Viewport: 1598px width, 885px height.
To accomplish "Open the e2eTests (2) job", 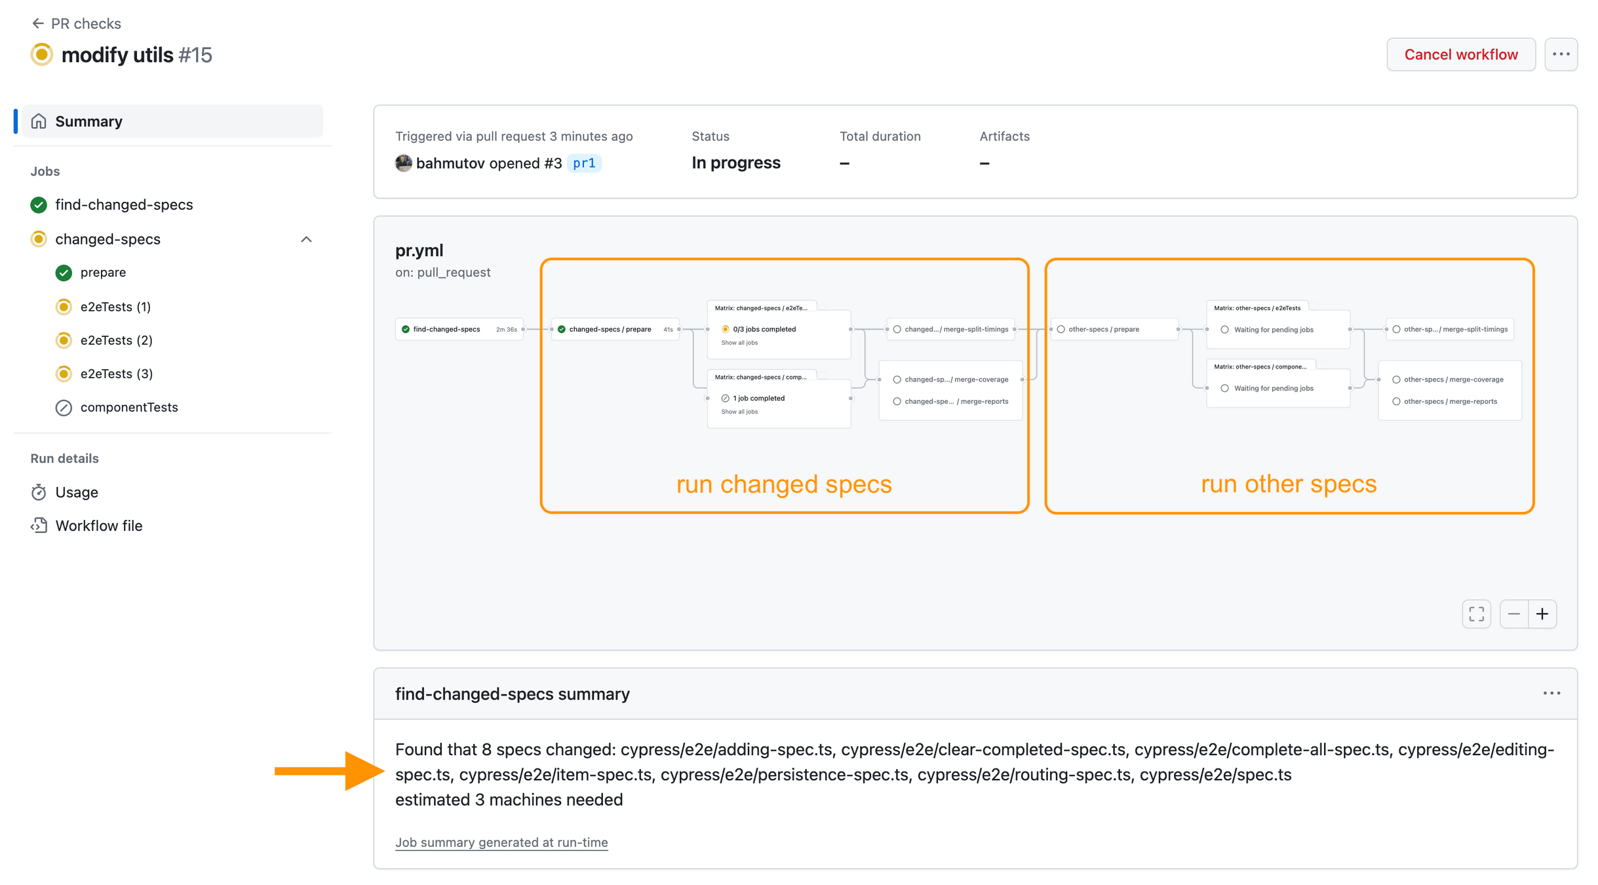I will point(116,340).
